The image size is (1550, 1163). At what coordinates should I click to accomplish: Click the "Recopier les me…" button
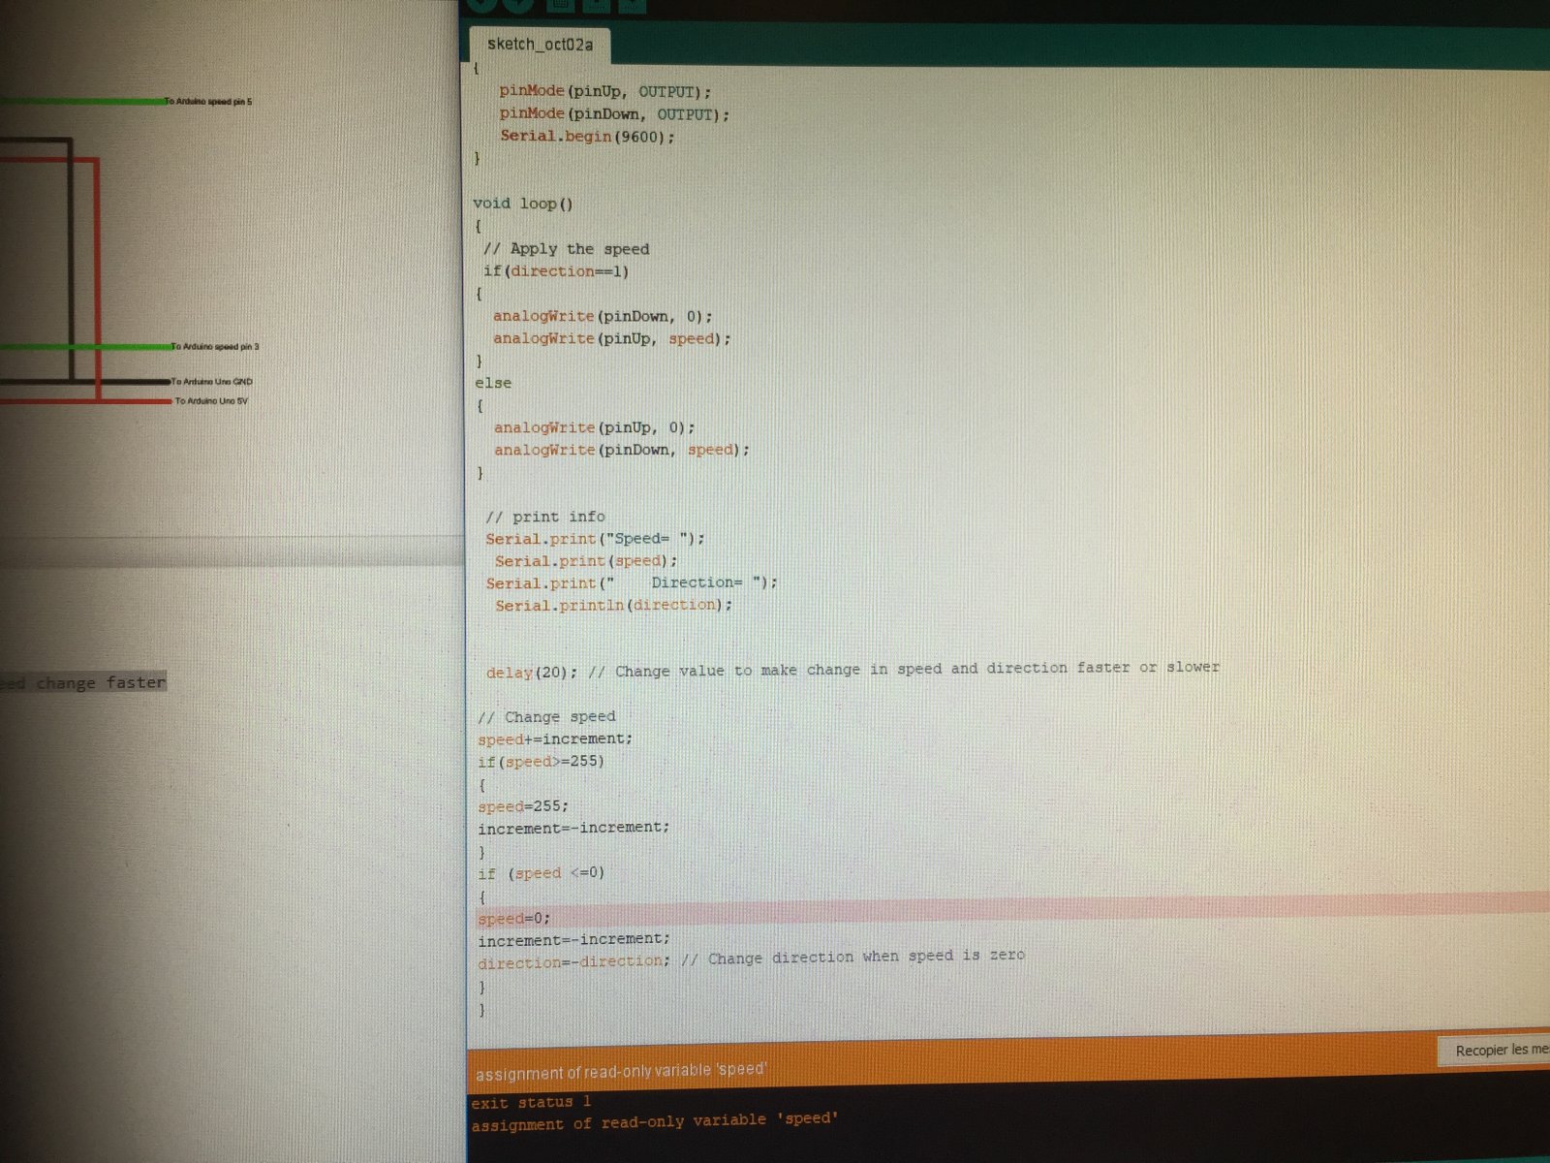[x=1499, y=1051]
